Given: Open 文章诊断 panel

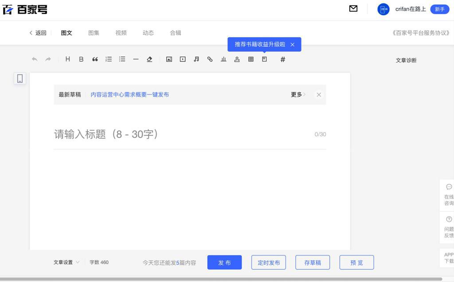Looking at the screenshot, I should 406,60.
